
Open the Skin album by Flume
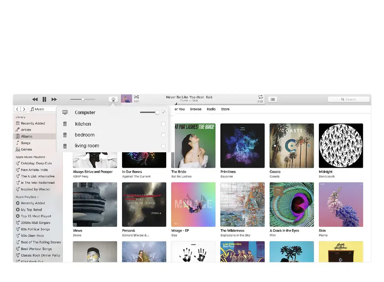pos(341,205)
